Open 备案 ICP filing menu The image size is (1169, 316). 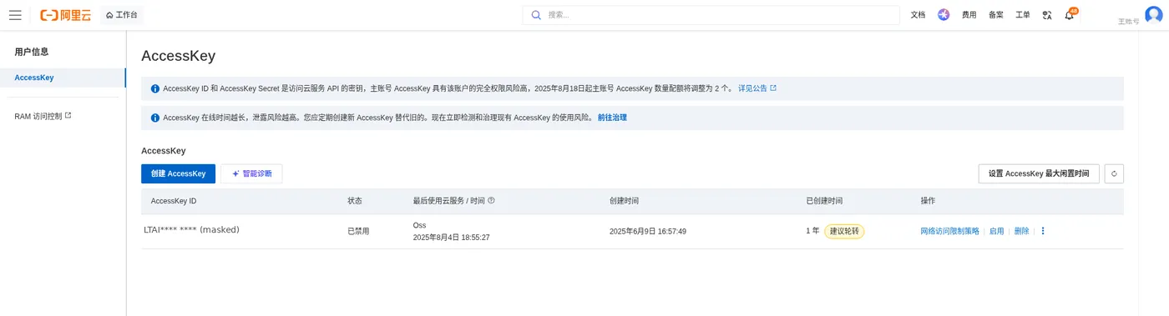(x=995, y=15)
